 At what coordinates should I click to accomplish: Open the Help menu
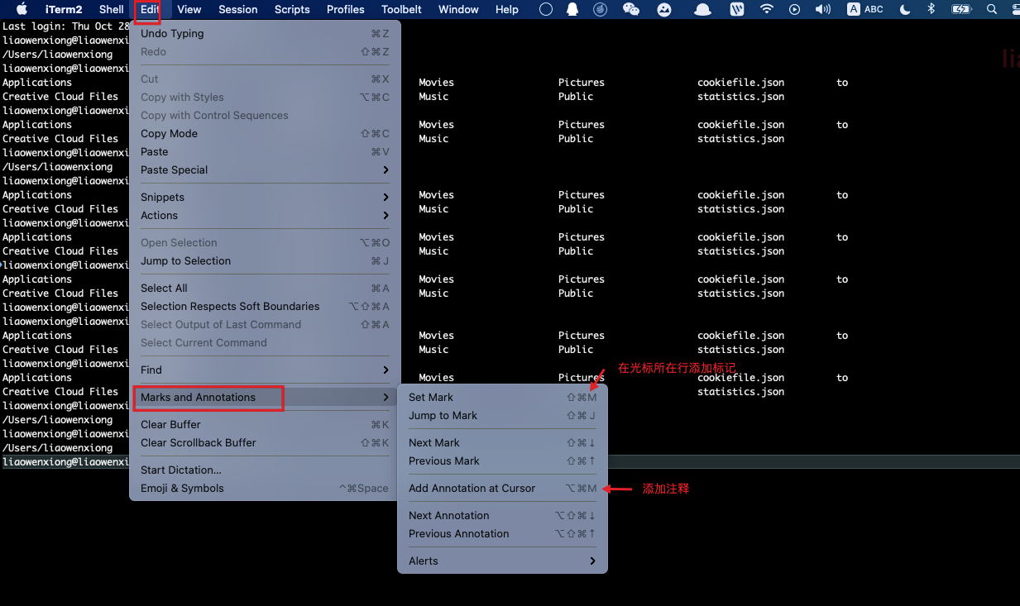(507, 9)
